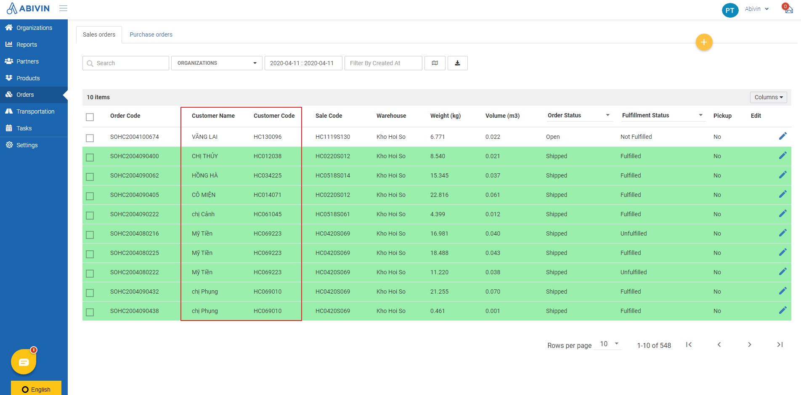Check the box for order SOHC2004080225

(x=90, y=254)
